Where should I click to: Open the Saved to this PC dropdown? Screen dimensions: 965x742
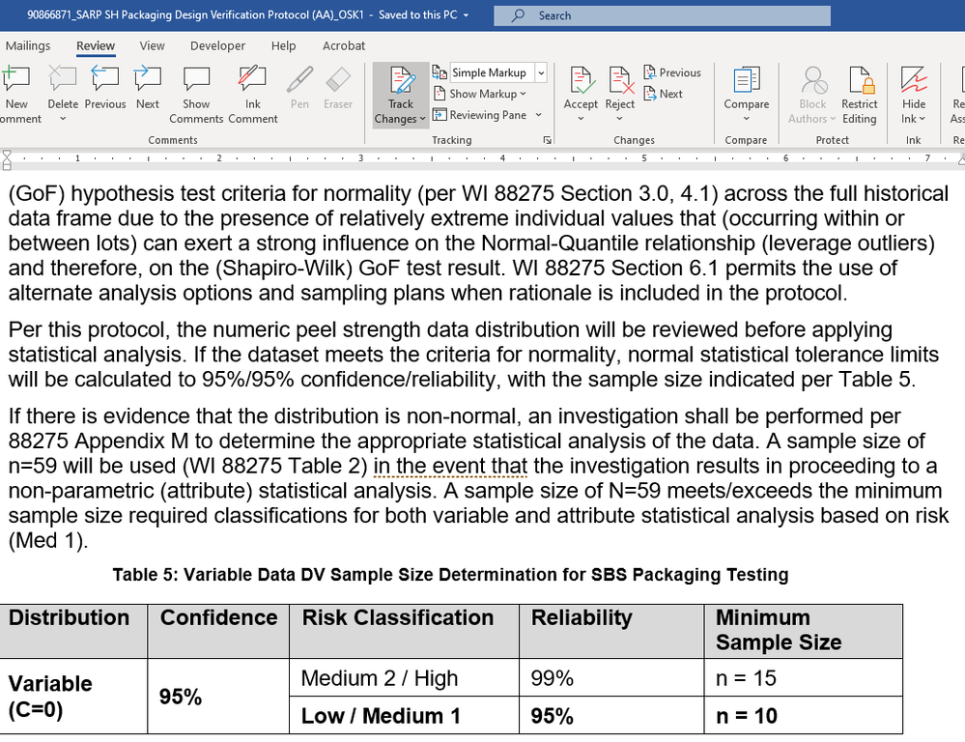tap(466, 15)
